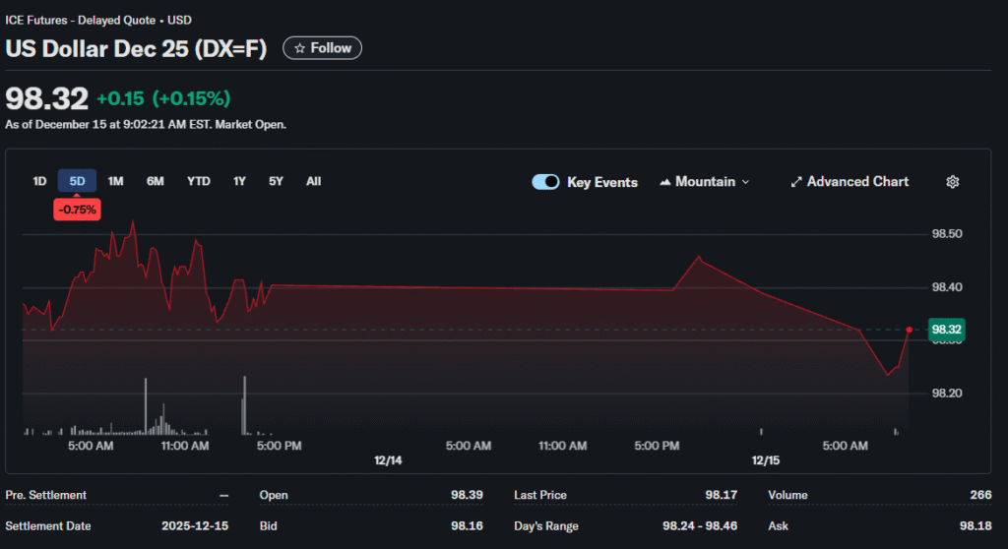Screen dimensions: 1008x549
Task: Switch chart to 1M range
Action: click(x=115, y=181)
